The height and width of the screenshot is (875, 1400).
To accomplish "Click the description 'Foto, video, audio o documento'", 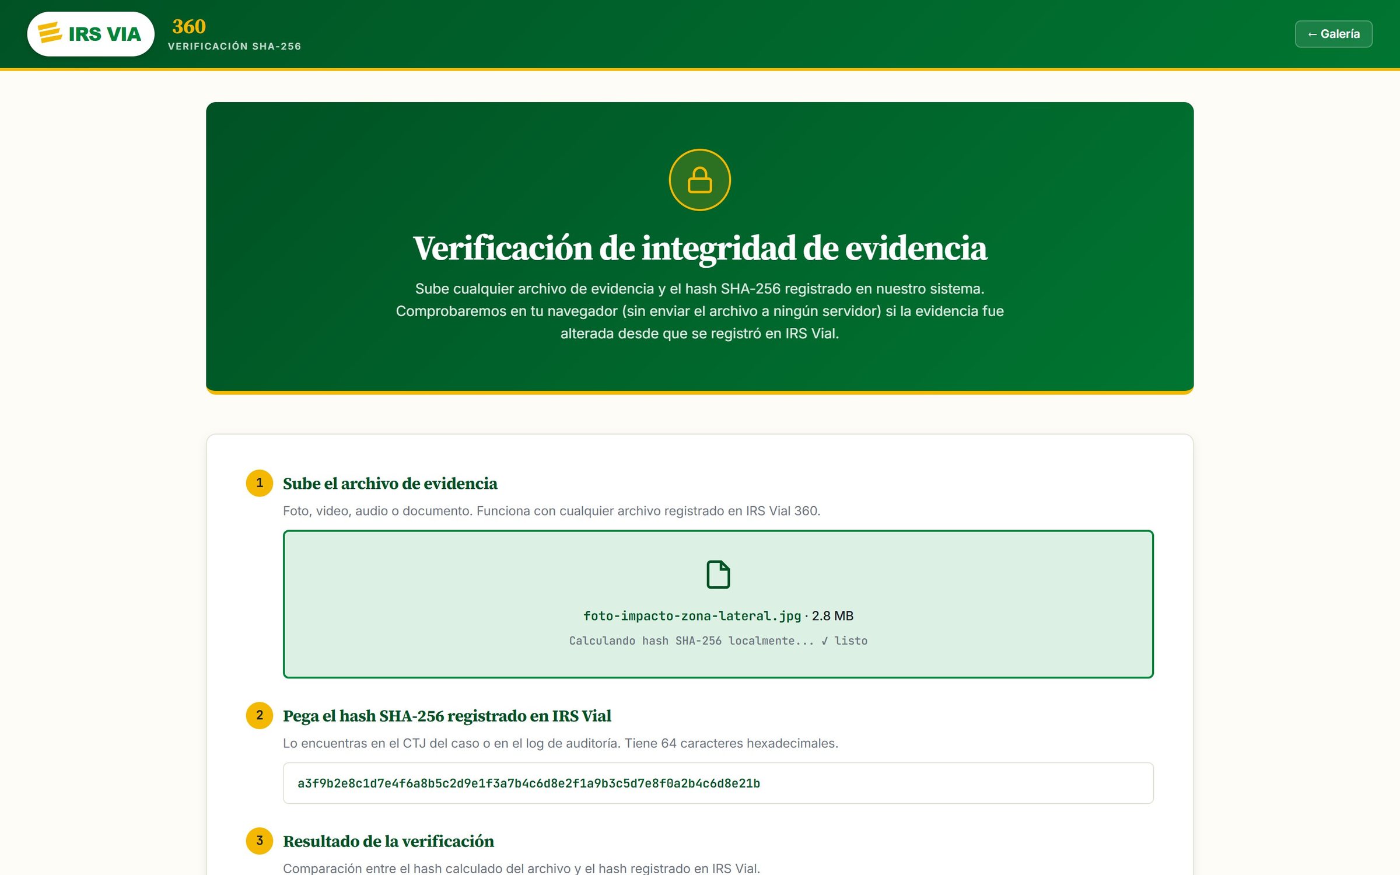I will (x=377, y=511).
